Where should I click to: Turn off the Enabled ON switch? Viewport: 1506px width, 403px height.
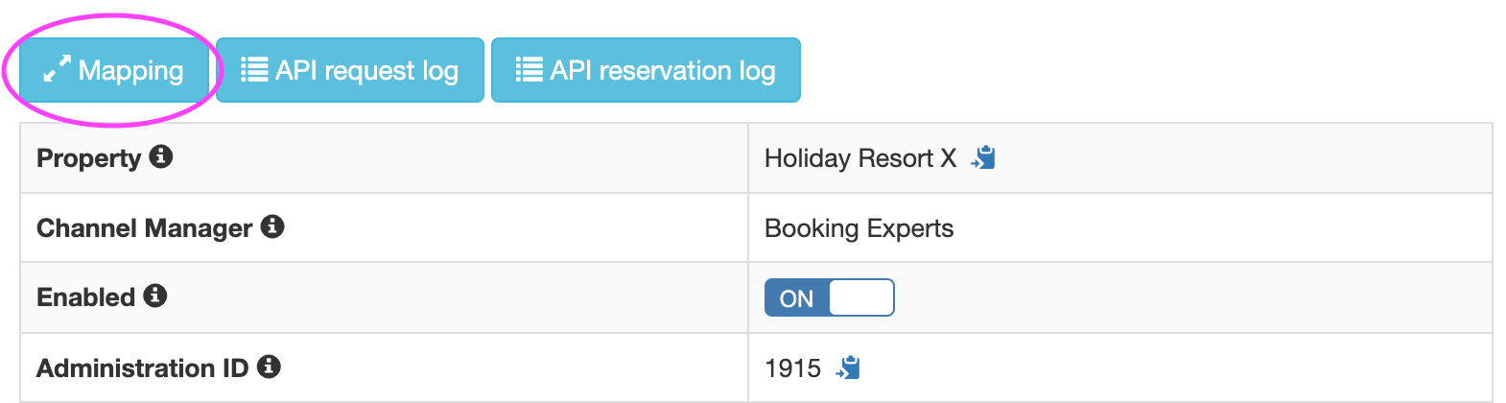tap(830, 297)
